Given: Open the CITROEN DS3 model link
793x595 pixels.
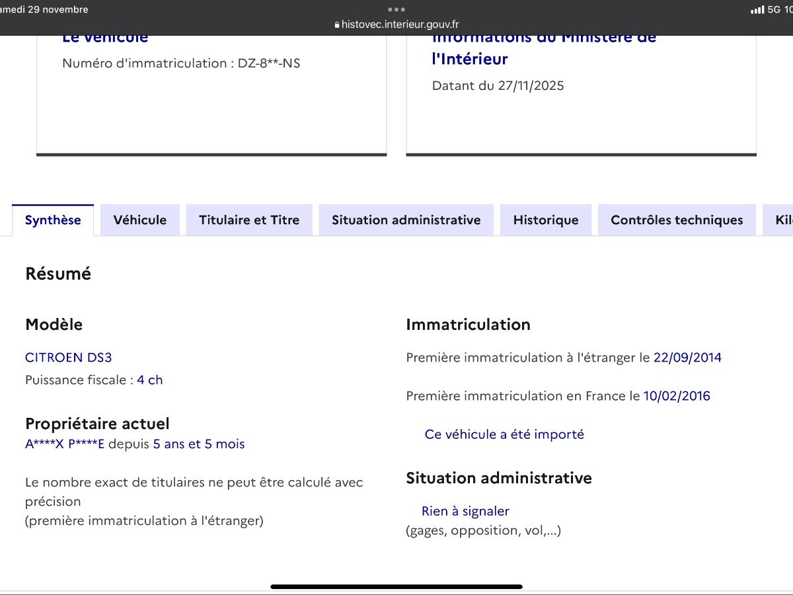Looking at the screenshot, I should tap(68, 357).
